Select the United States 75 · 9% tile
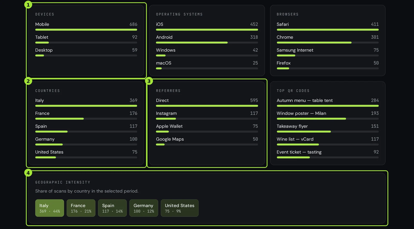 [x=180, y=208]
